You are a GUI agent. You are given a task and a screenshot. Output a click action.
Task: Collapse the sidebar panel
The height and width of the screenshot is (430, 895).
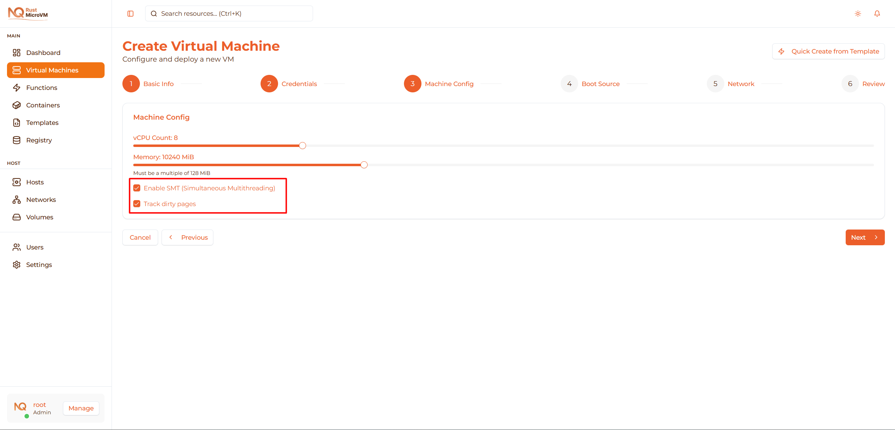click(130, 14)
